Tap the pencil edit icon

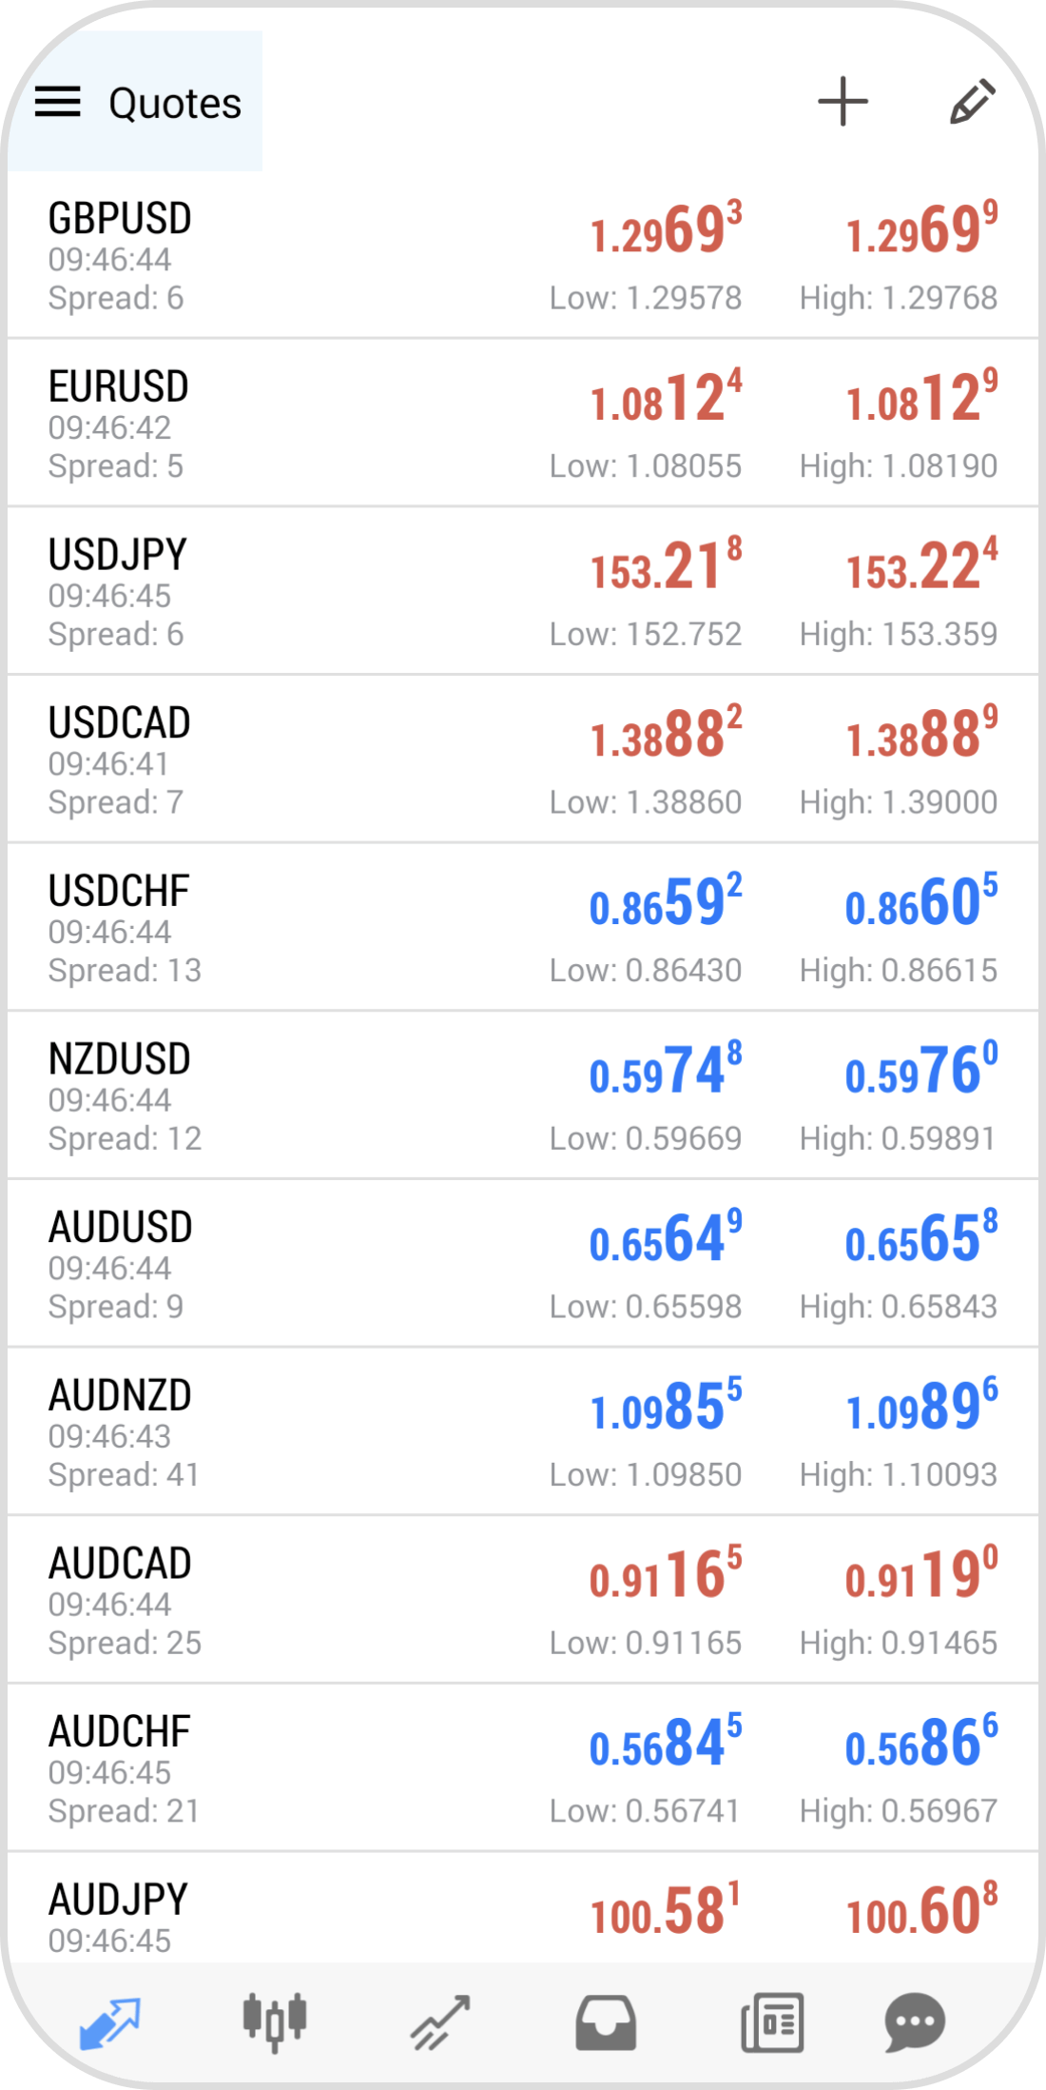[x=972, y=102]
